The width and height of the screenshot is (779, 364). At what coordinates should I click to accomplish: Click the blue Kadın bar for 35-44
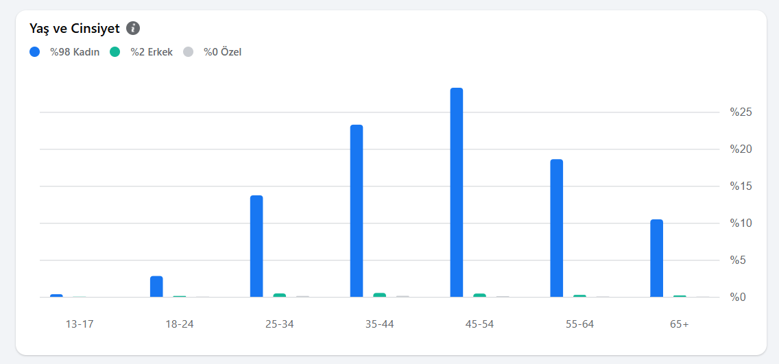click(357, 211)
